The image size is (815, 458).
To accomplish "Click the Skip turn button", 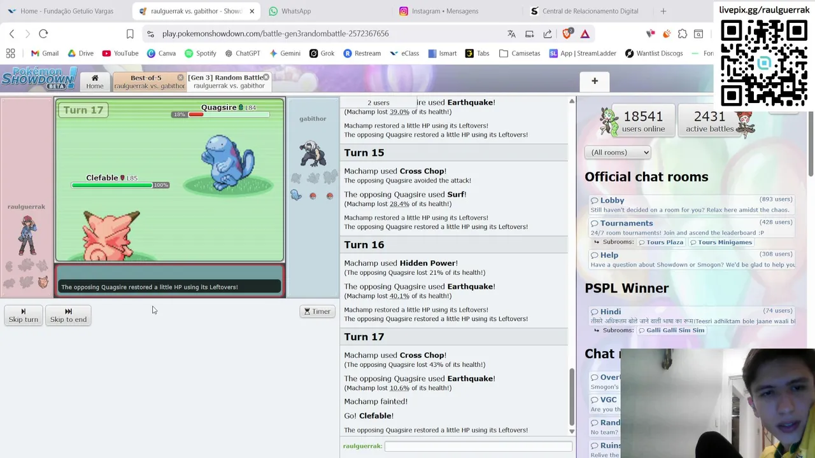I will [23, 315].
